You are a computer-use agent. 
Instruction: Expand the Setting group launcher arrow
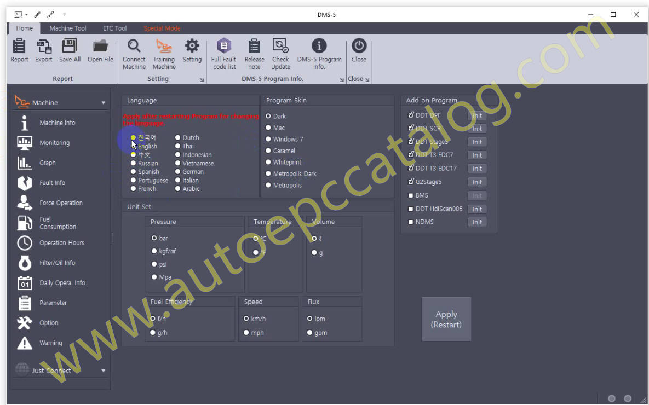tap(202, 80)
